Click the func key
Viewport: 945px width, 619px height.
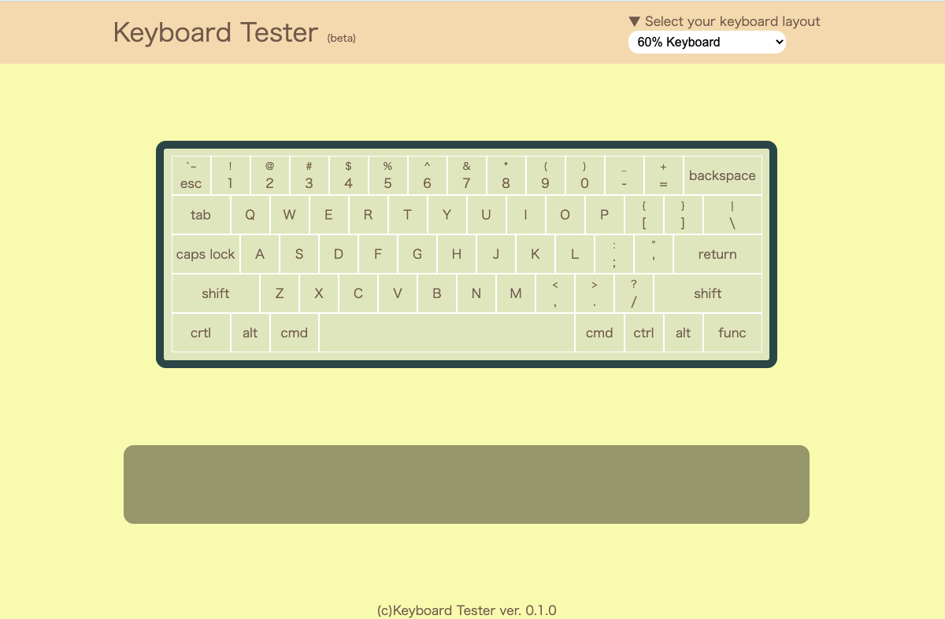pyautogui.click(x=732, y=333)
